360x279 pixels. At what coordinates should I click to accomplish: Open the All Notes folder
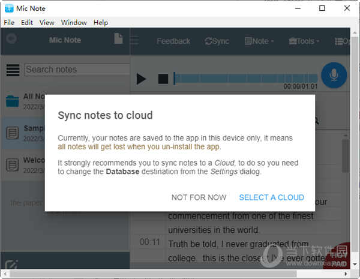pyautogui.click(x=23, y=101)
